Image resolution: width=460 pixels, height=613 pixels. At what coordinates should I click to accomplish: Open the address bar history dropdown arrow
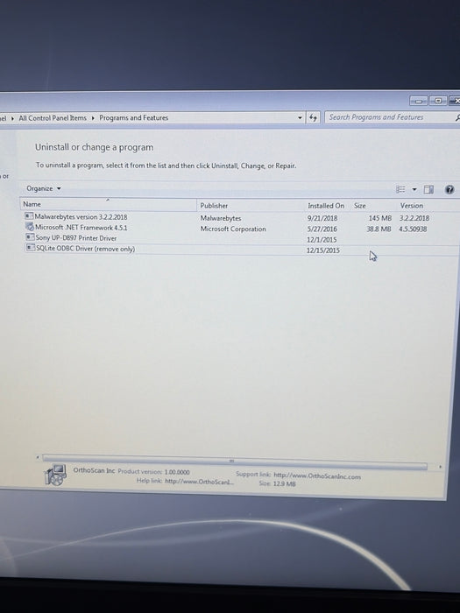coord(300,117)
